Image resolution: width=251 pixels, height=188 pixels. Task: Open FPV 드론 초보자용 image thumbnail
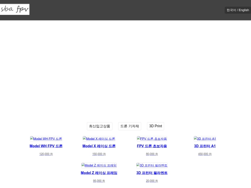tap(152, 139)
